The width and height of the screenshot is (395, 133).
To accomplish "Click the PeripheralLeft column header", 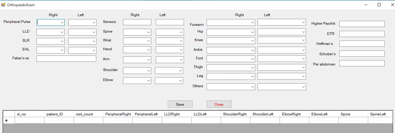I will click(147, 114).
